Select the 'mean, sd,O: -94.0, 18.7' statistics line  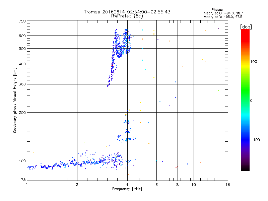coord(223,13)
